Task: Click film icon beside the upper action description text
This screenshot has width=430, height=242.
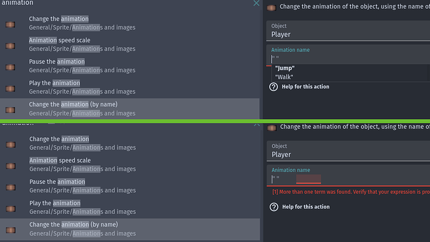Action: tap(271, 7)
